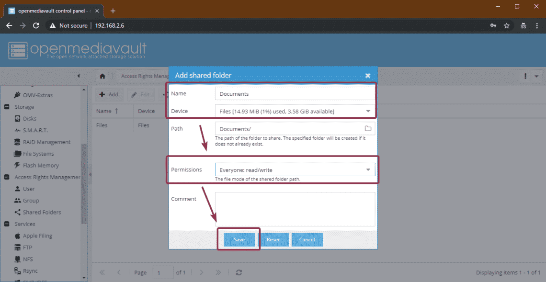Open the dropdown arrow beside the three-dots menu
Screen dimensions: 546x282
coord(536,76)
